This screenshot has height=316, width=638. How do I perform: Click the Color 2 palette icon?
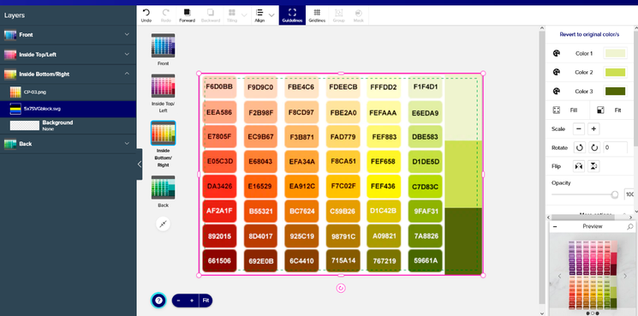pyautogui.click(x=556, y=72)
